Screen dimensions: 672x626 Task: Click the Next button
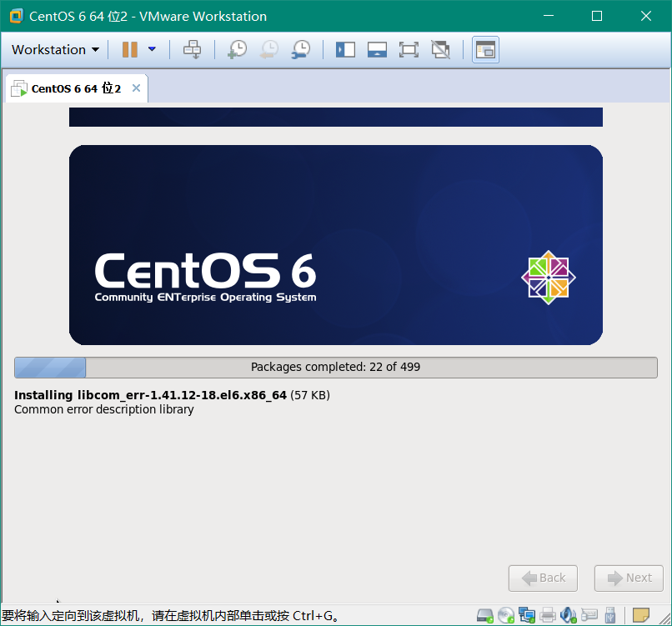click(629, 578)
